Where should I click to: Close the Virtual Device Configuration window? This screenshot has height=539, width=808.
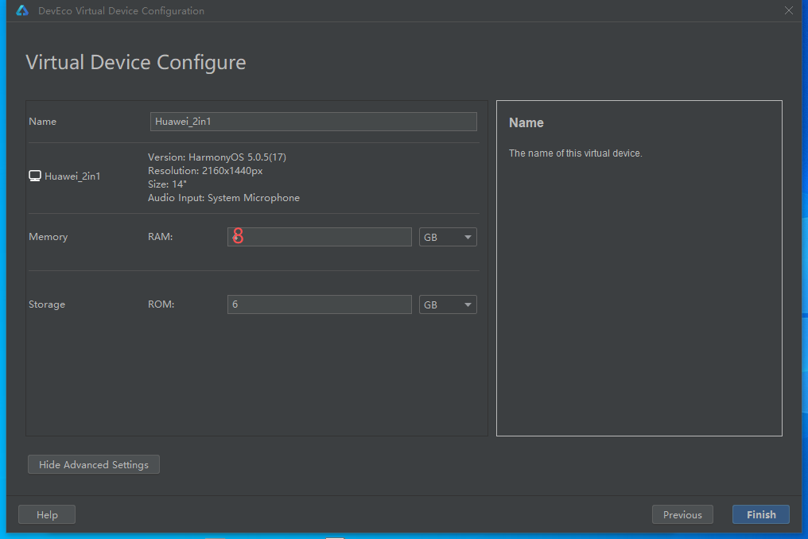pos(789,11)
